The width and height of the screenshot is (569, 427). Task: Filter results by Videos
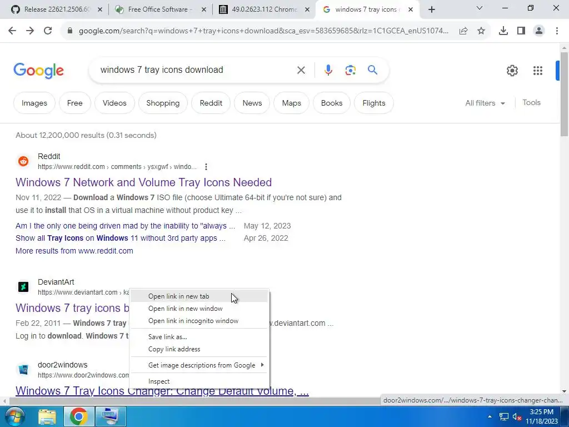click(114, 103)
